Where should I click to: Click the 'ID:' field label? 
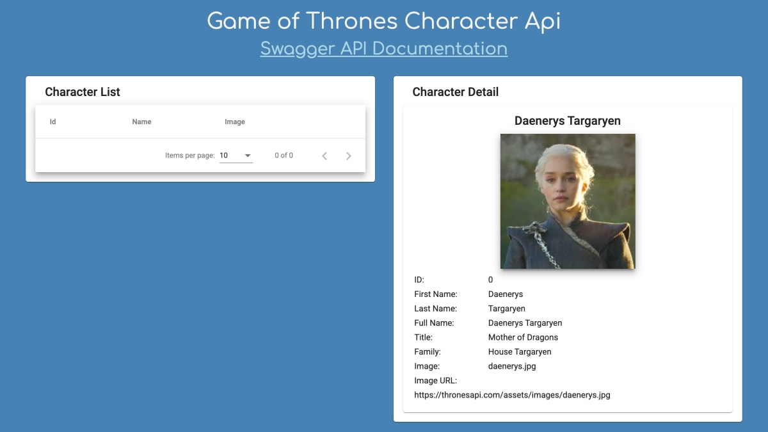[x=419, y=280]
